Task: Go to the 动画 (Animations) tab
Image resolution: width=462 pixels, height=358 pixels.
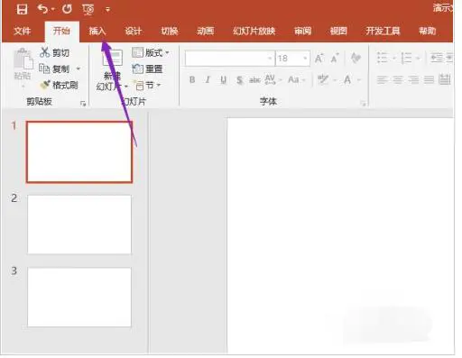Action: (x=206, y=31)
